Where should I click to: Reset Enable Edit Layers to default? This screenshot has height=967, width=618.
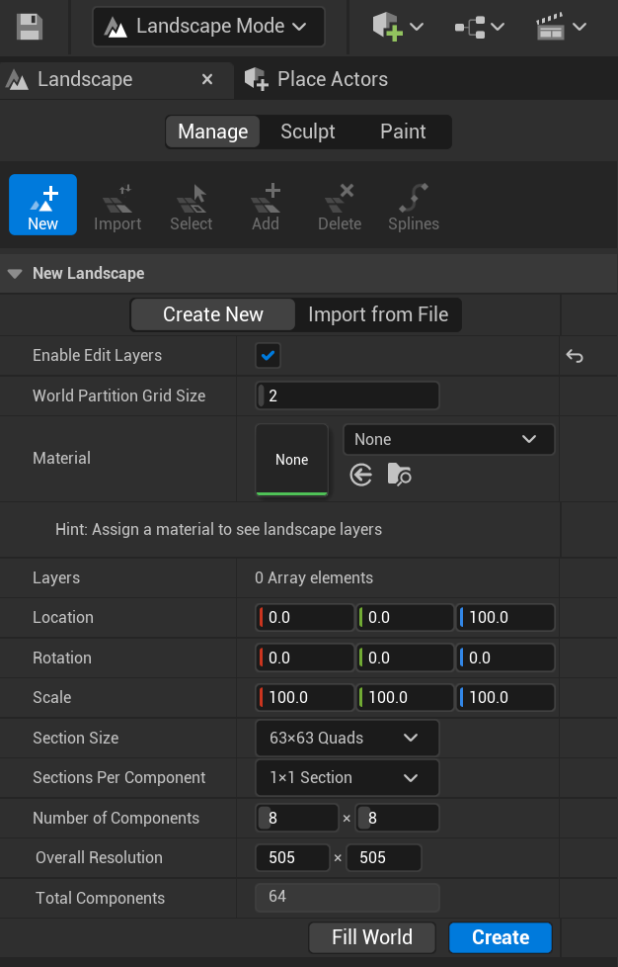575,356
